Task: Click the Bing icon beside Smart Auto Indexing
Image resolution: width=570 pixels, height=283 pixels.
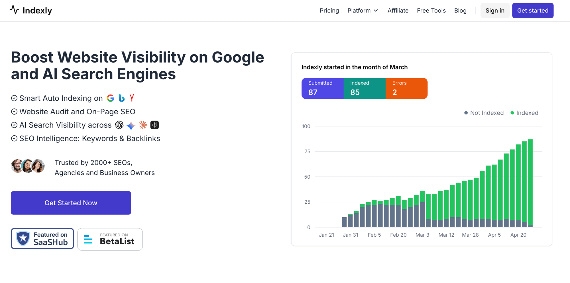Action: pos(122,98)
